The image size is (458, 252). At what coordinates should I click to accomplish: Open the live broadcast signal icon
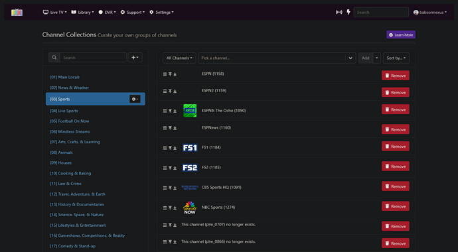339,12
